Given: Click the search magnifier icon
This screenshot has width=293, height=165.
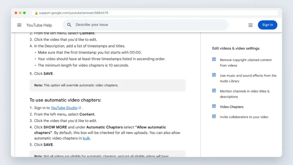Looking at the screenshot, I should pos(69,25).
